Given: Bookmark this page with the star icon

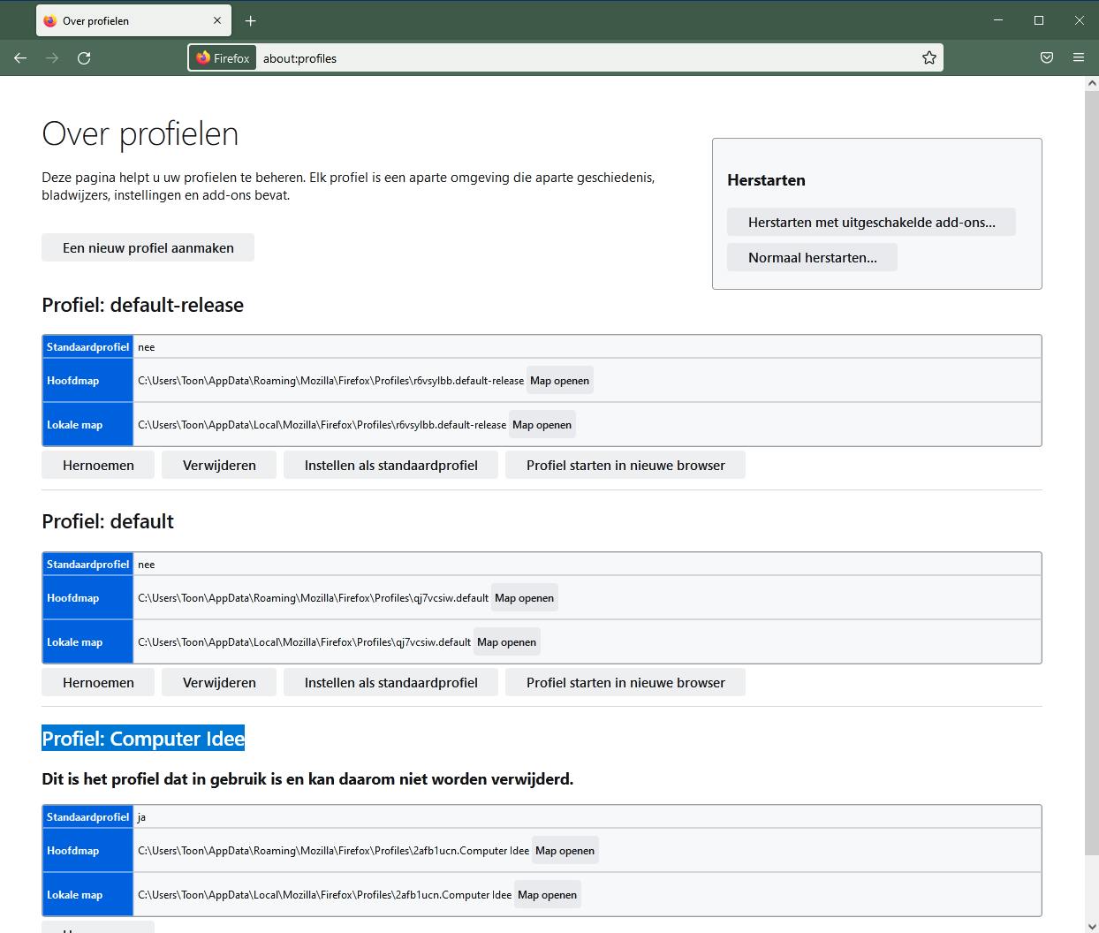Looking at the screenshot, I should [x=928, y=58].
